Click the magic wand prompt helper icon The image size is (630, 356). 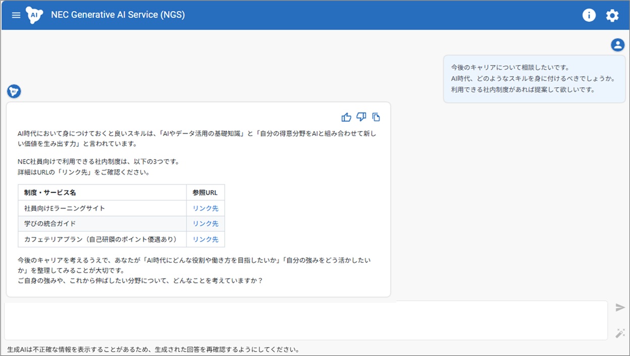(x=620, y=333)
